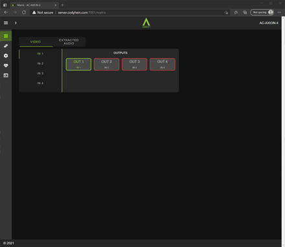Select input IN 1
The image size is (285, 247).
(x=40, y=54)
